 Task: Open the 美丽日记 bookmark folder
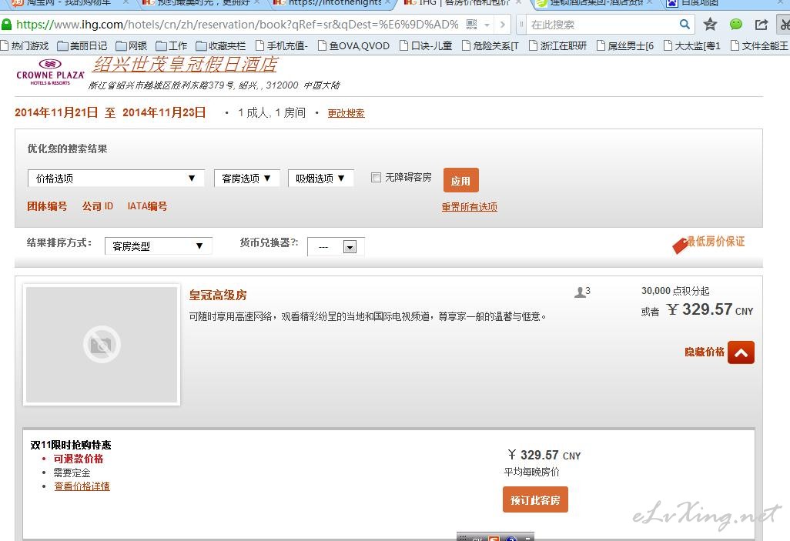coord(82,46)
